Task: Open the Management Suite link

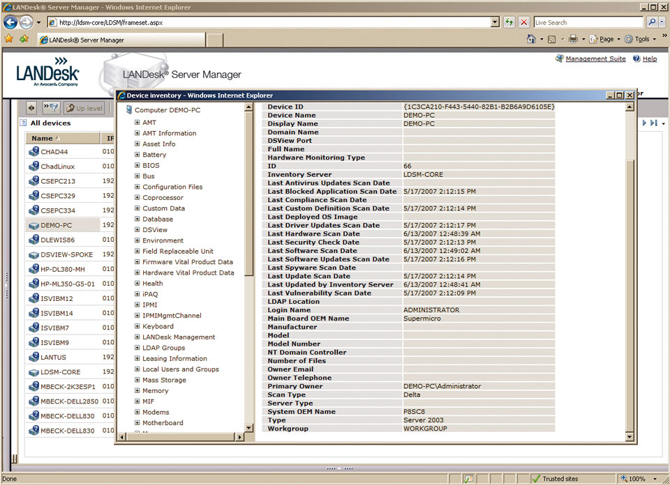Action: 595,59
